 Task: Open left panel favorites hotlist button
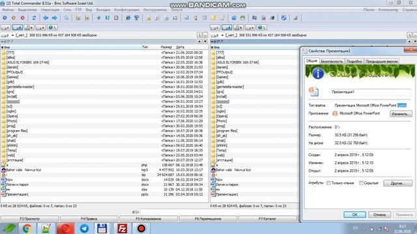pyautogui.click(x=199, y=42)
